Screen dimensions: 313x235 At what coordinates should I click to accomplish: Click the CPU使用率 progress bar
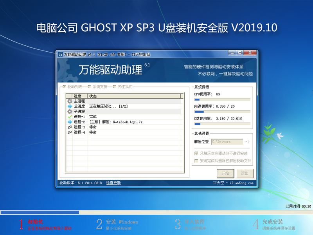pyautogui.click(x=222, y=99)
